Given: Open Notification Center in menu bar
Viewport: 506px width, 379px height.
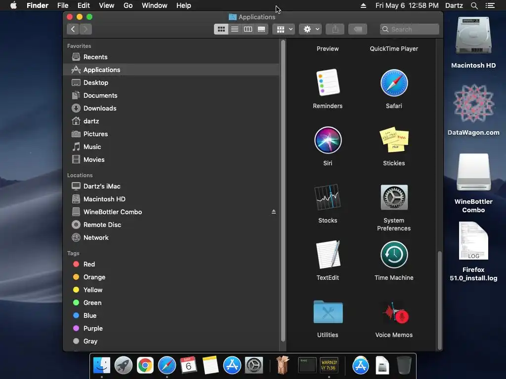Looking at the screenshot, I should click(490, 5).
